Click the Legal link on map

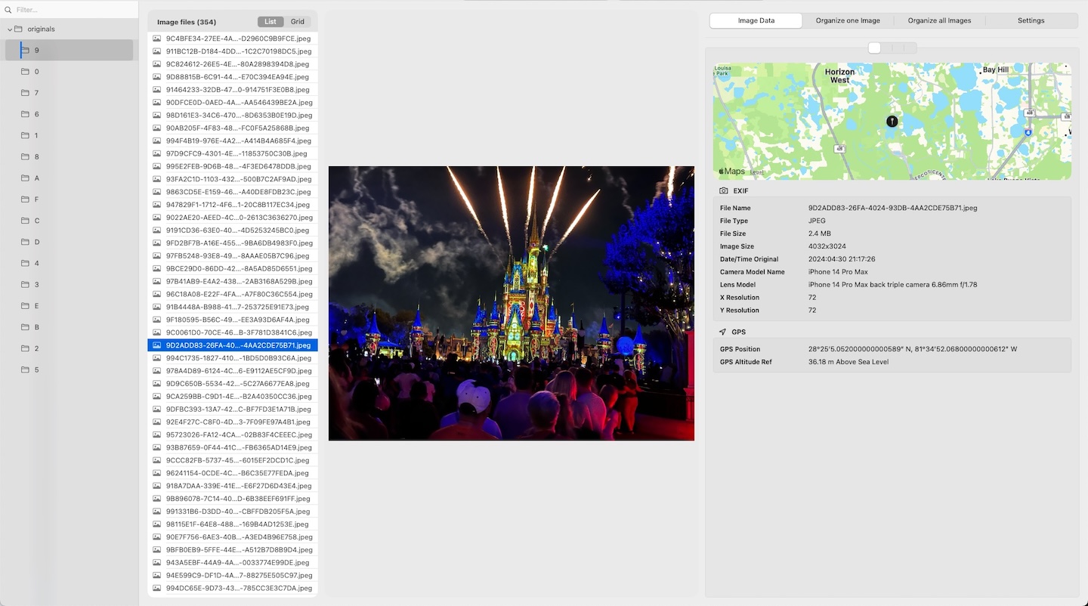pyautogui.click(x=756, y=172)
